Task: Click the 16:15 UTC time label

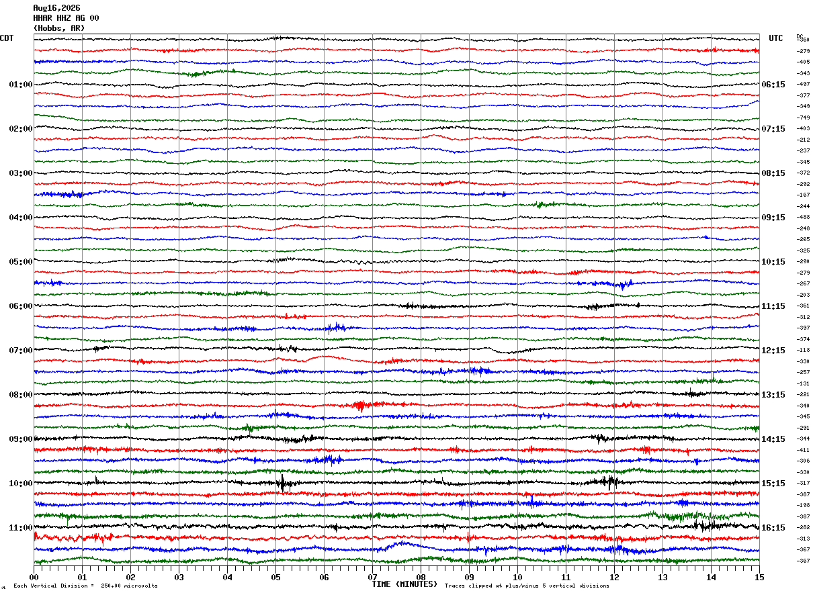Action: [x=773, y=528]
